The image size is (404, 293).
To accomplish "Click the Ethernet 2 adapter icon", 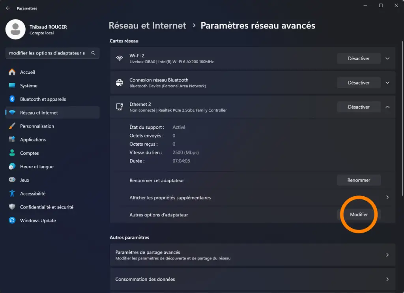I will [119, 107].
